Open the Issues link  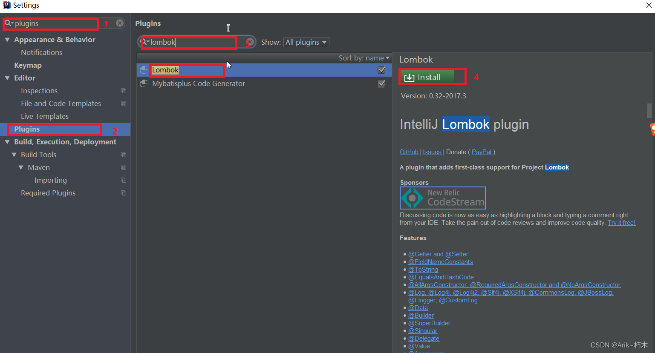tap(432, 152)
